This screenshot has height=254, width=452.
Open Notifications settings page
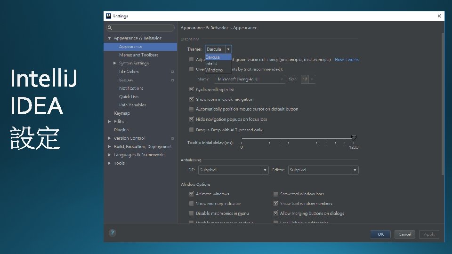point(131,88)
